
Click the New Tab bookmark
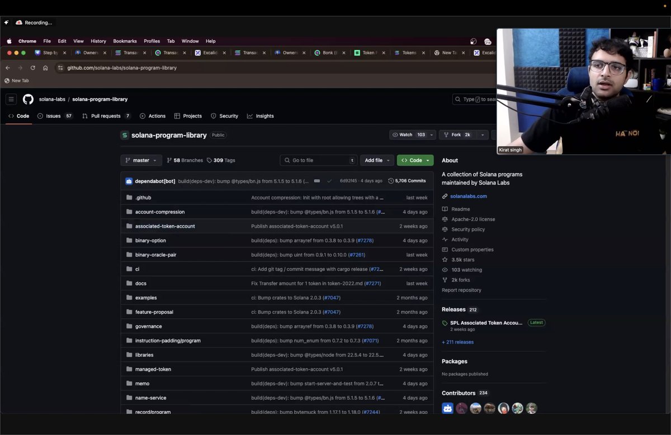point(17,80)
